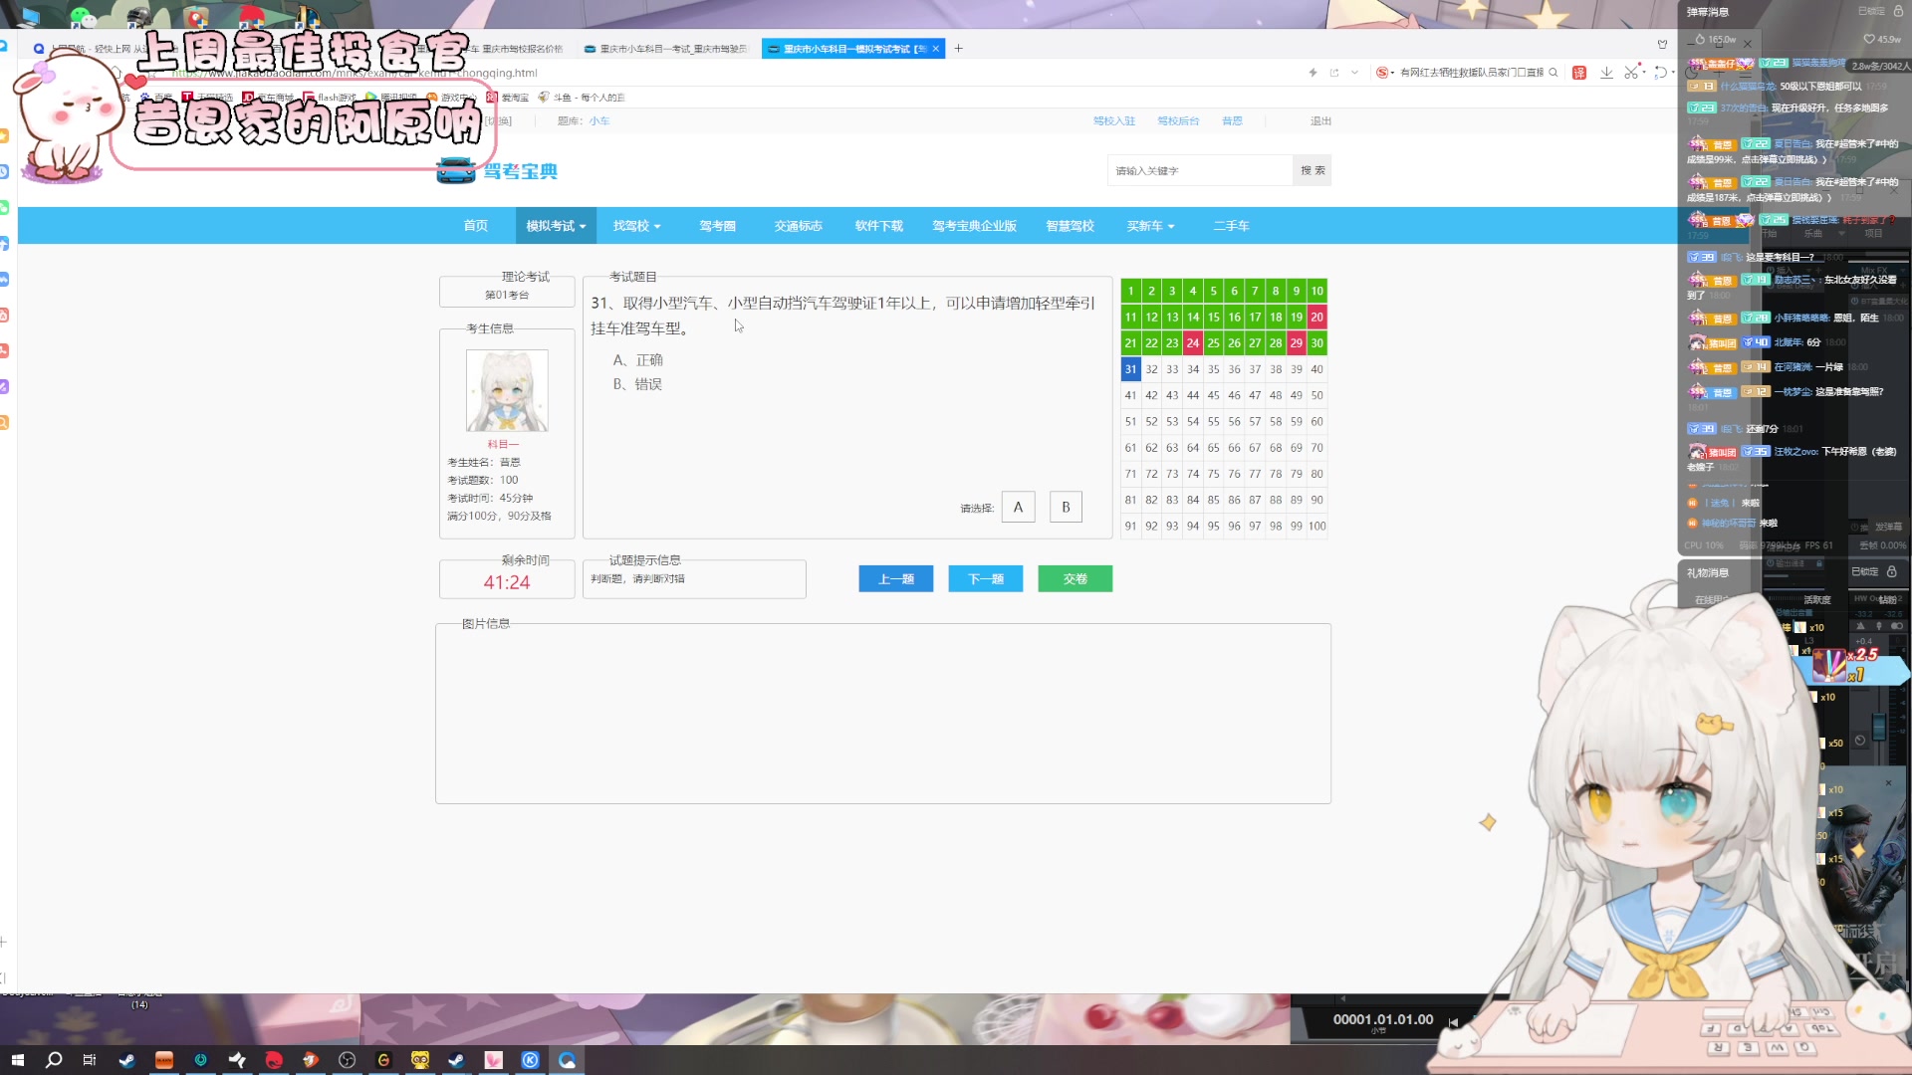Expand the 找驾校 dropdown menu
Image resolution: width=1912 pixels, height=1075 pixels.
[636, 226]
